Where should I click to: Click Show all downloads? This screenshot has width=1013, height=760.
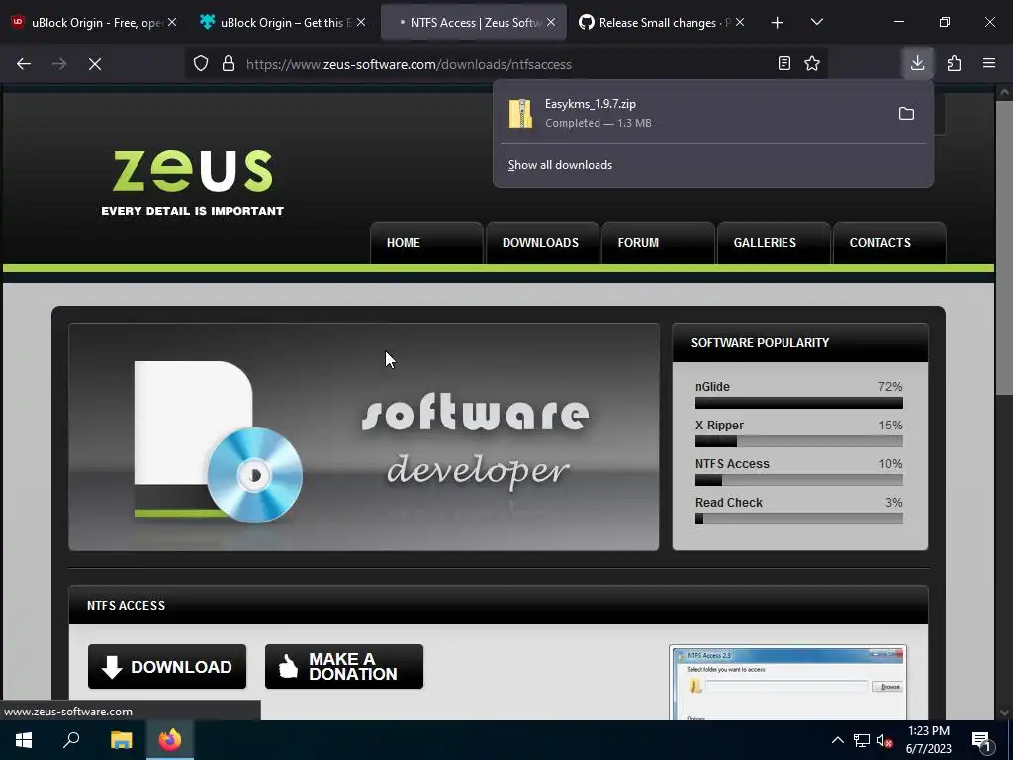560,165
